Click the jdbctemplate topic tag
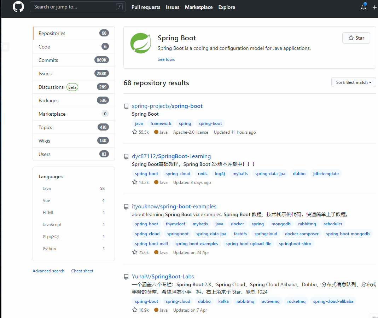 tap(326, 174)
